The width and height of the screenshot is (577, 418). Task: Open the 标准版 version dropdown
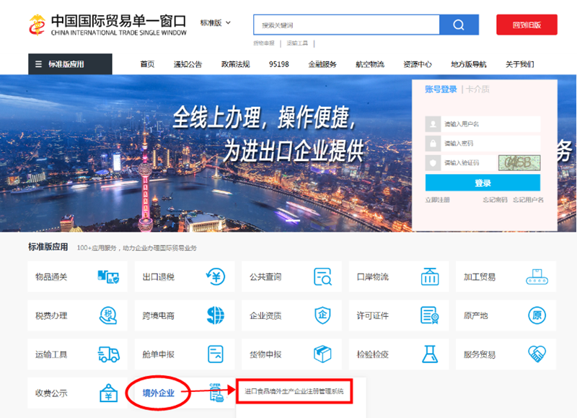[213, 22]
